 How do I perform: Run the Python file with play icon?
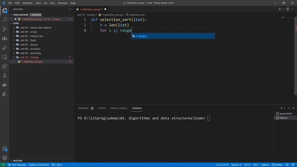279,9
